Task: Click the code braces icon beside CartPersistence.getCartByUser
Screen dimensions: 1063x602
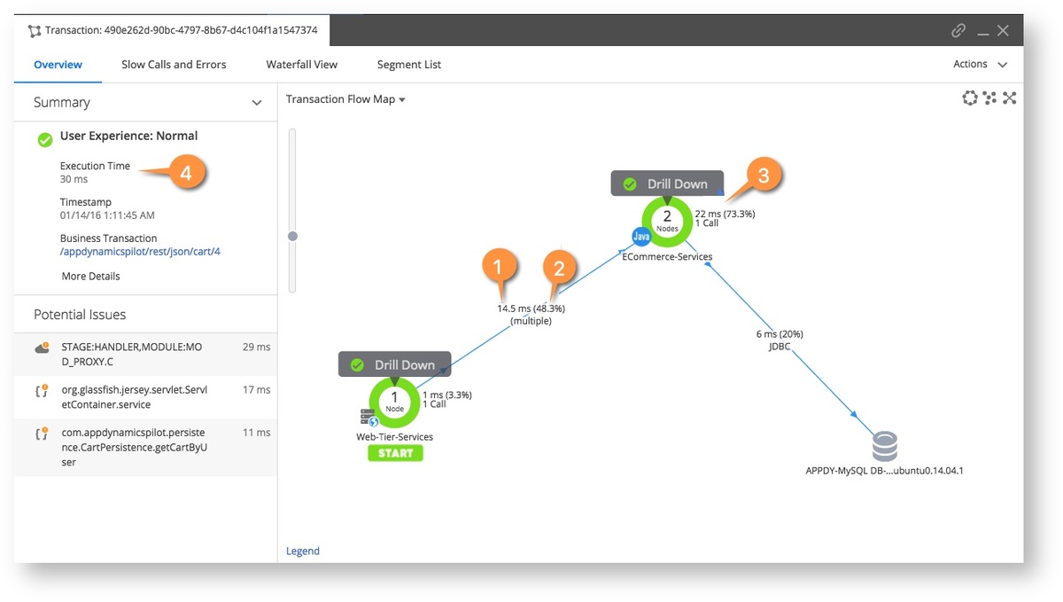Action: 42,434
